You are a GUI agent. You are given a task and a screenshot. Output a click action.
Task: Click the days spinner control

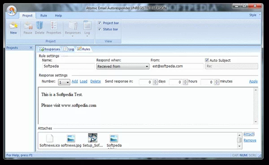pyautogui.click(x=156, y=82)
